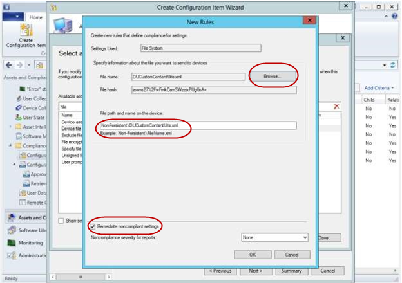402x283 pixels.
Task: Click Summary in the wizard
Action: pyautogui.click(x=291, y=271)
